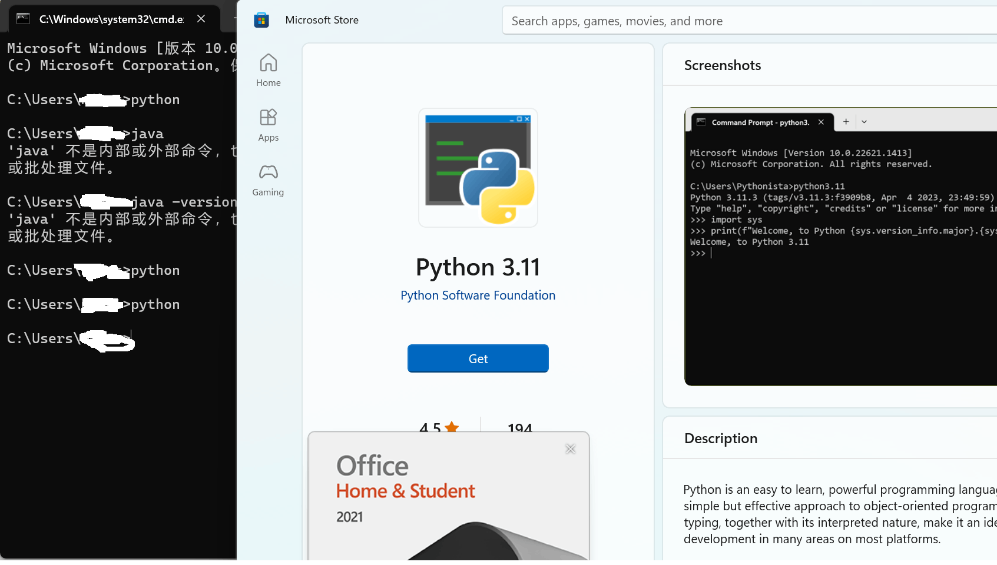
Task: Click the cmd icon on the terminal tab
Action: [23, 19]
